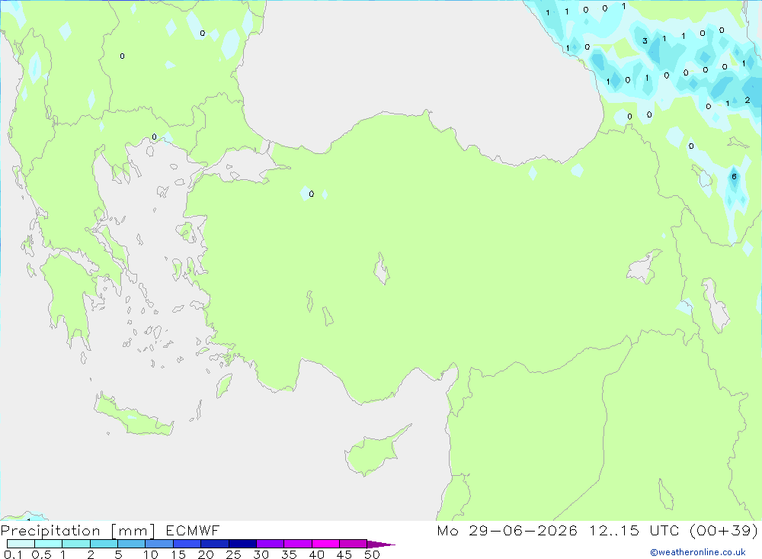Viewport: 762px width, 559px height.
Task: Click the 6 mm precipitation value marker
Action: coord(734,177)
